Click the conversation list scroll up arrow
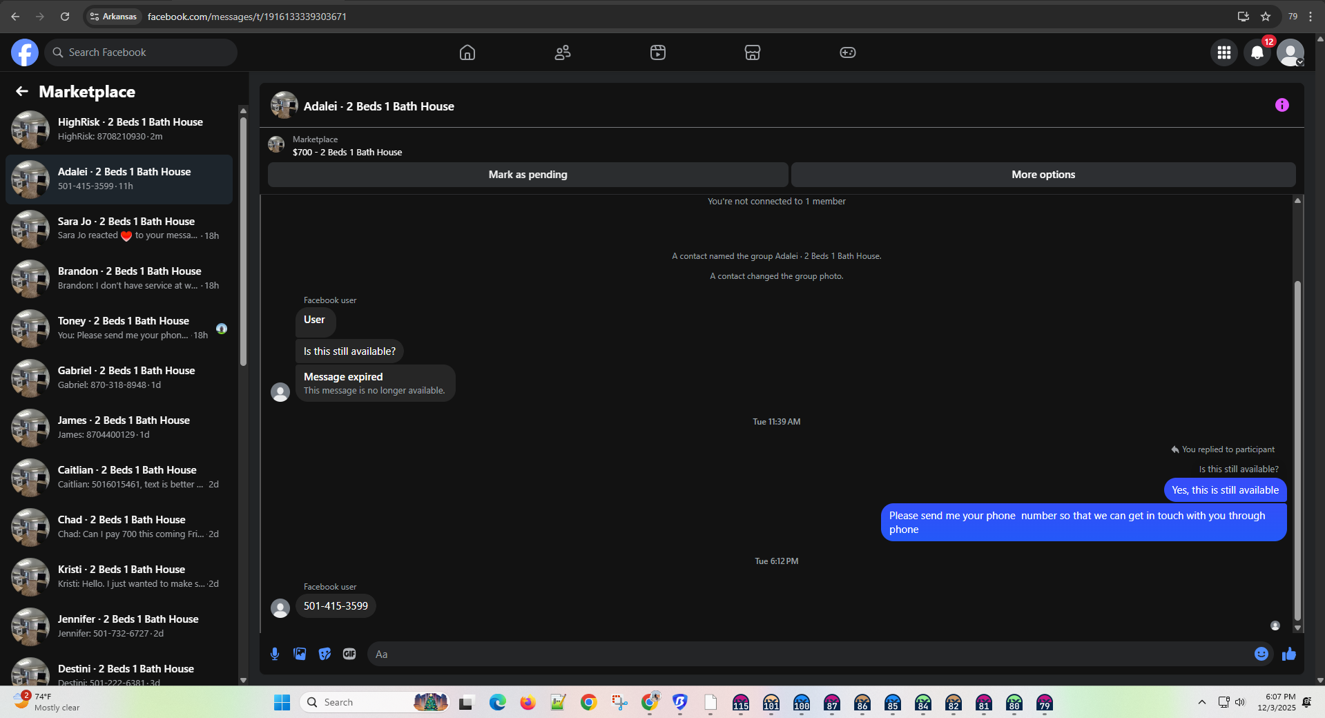Screen dimensions: 1325x718 point(243,110)
